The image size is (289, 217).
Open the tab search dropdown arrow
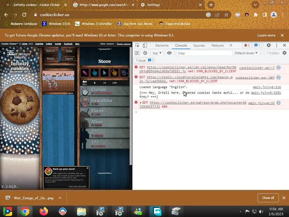(x=255, y=5)
